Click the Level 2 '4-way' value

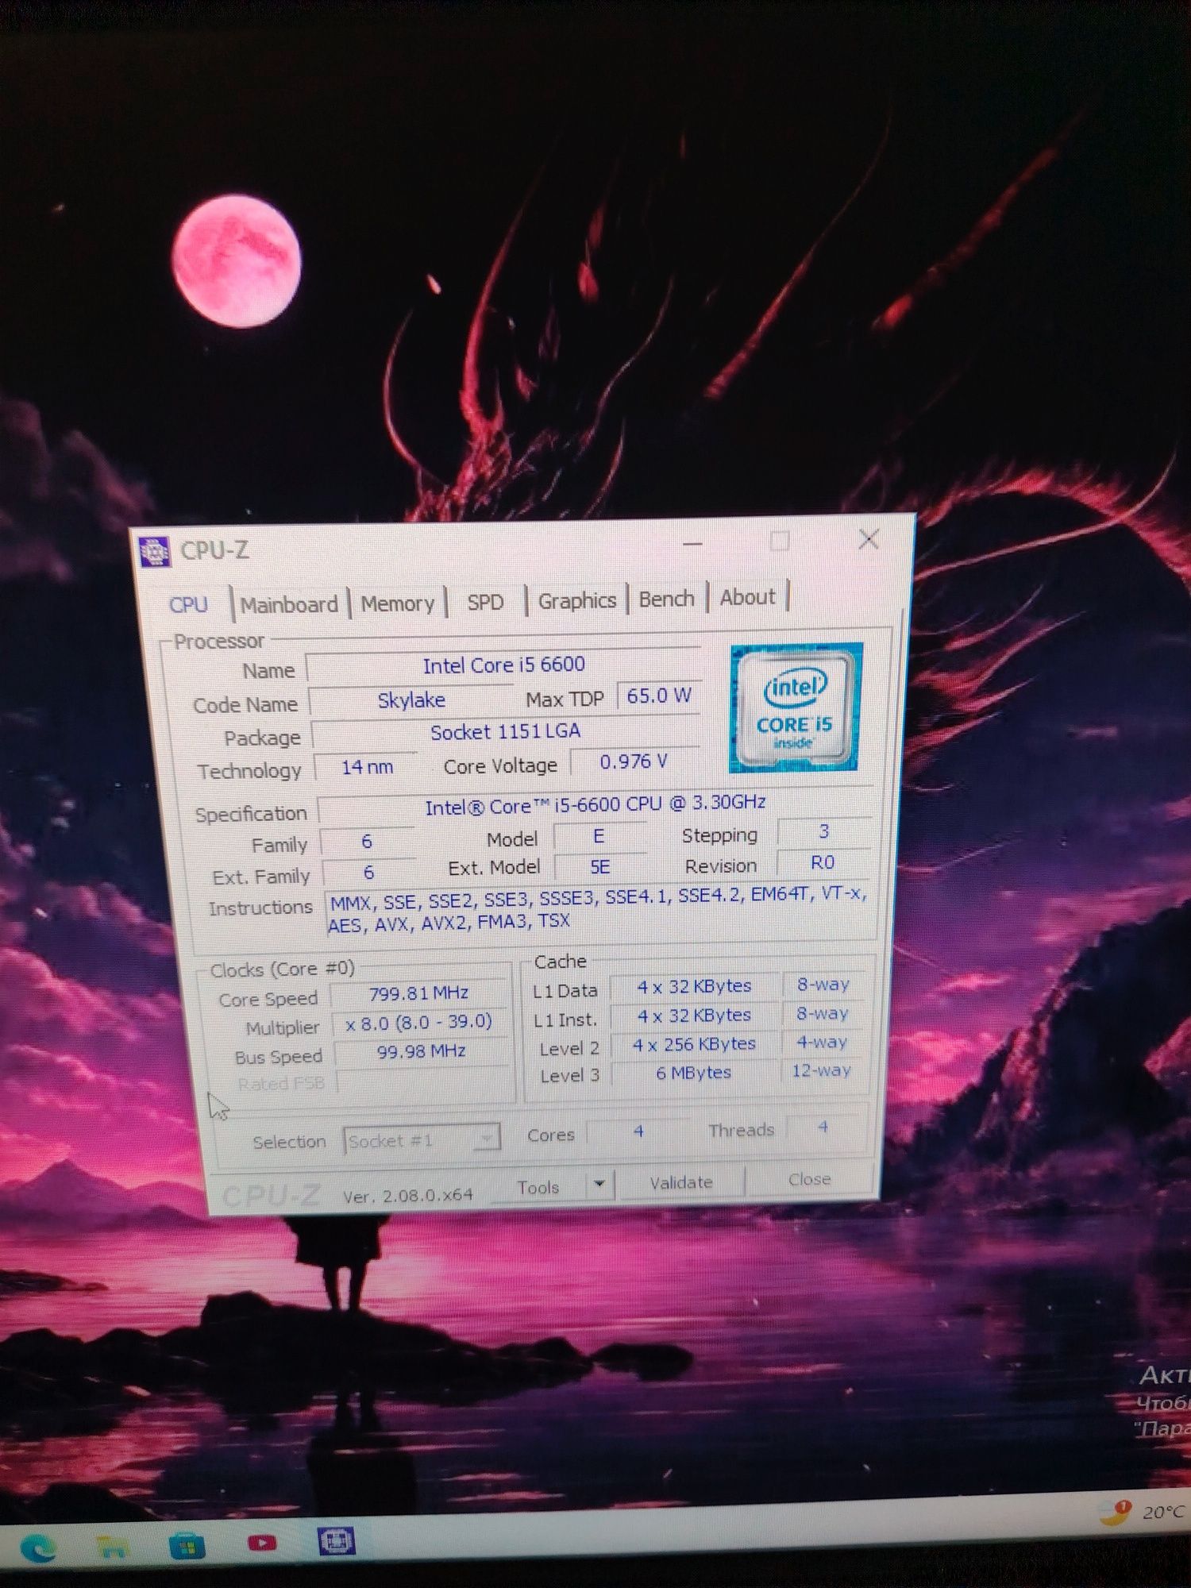click(822, 1042)
